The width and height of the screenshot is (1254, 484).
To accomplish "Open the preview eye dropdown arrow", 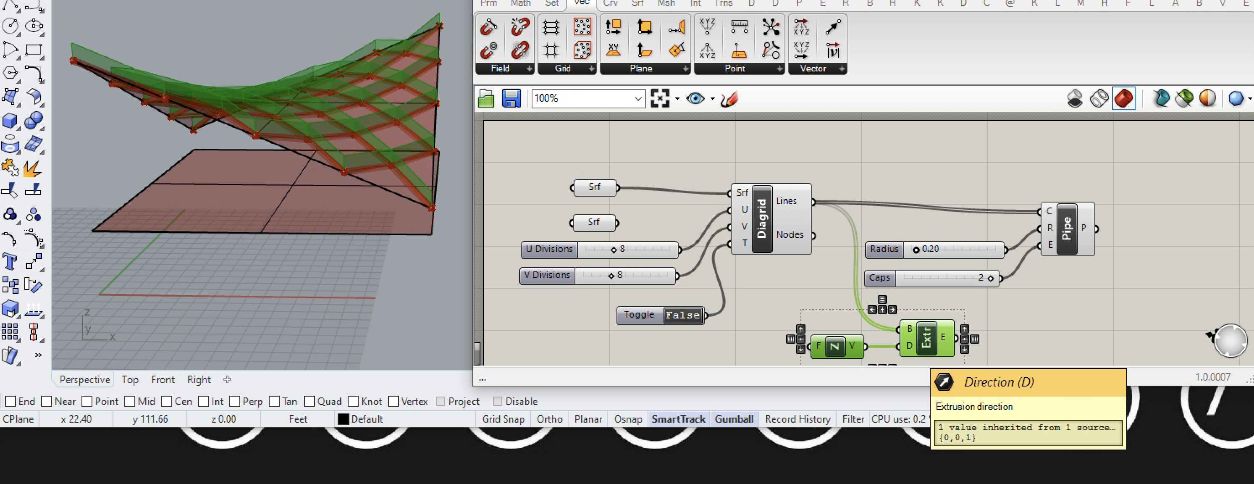I will pyautogui.click(x=712, y=99).
